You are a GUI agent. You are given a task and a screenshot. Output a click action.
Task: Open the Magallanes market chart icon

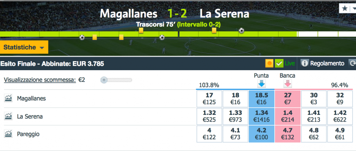[8, 99]
